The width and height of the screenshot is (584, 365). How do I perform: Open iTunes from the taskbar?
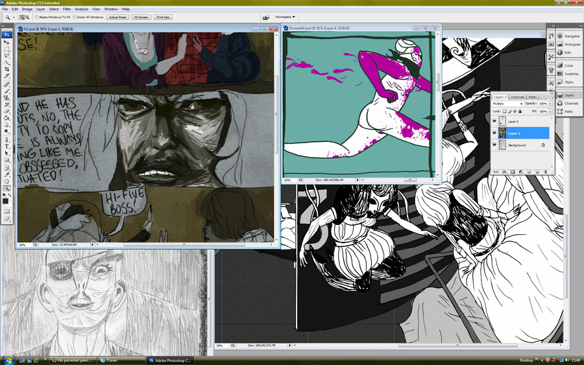[121, 360]
